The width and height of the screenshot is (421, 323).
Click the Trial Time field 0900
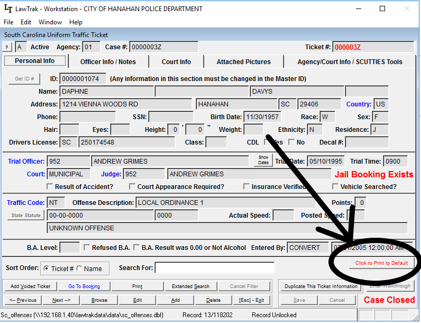(x=396, y=161)
